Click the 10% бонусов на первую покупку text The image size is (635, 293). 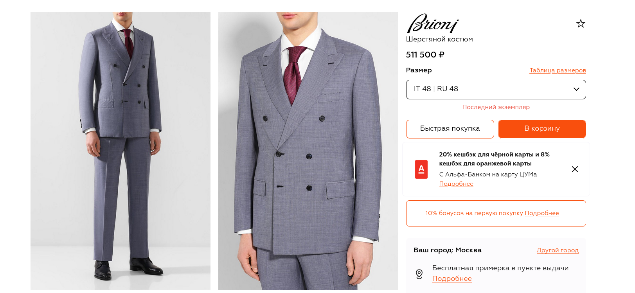coord(474,213)
